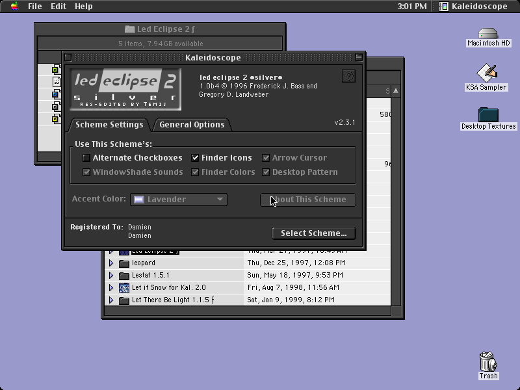Select the KSA Sampler desktop icon

point(486,73)
